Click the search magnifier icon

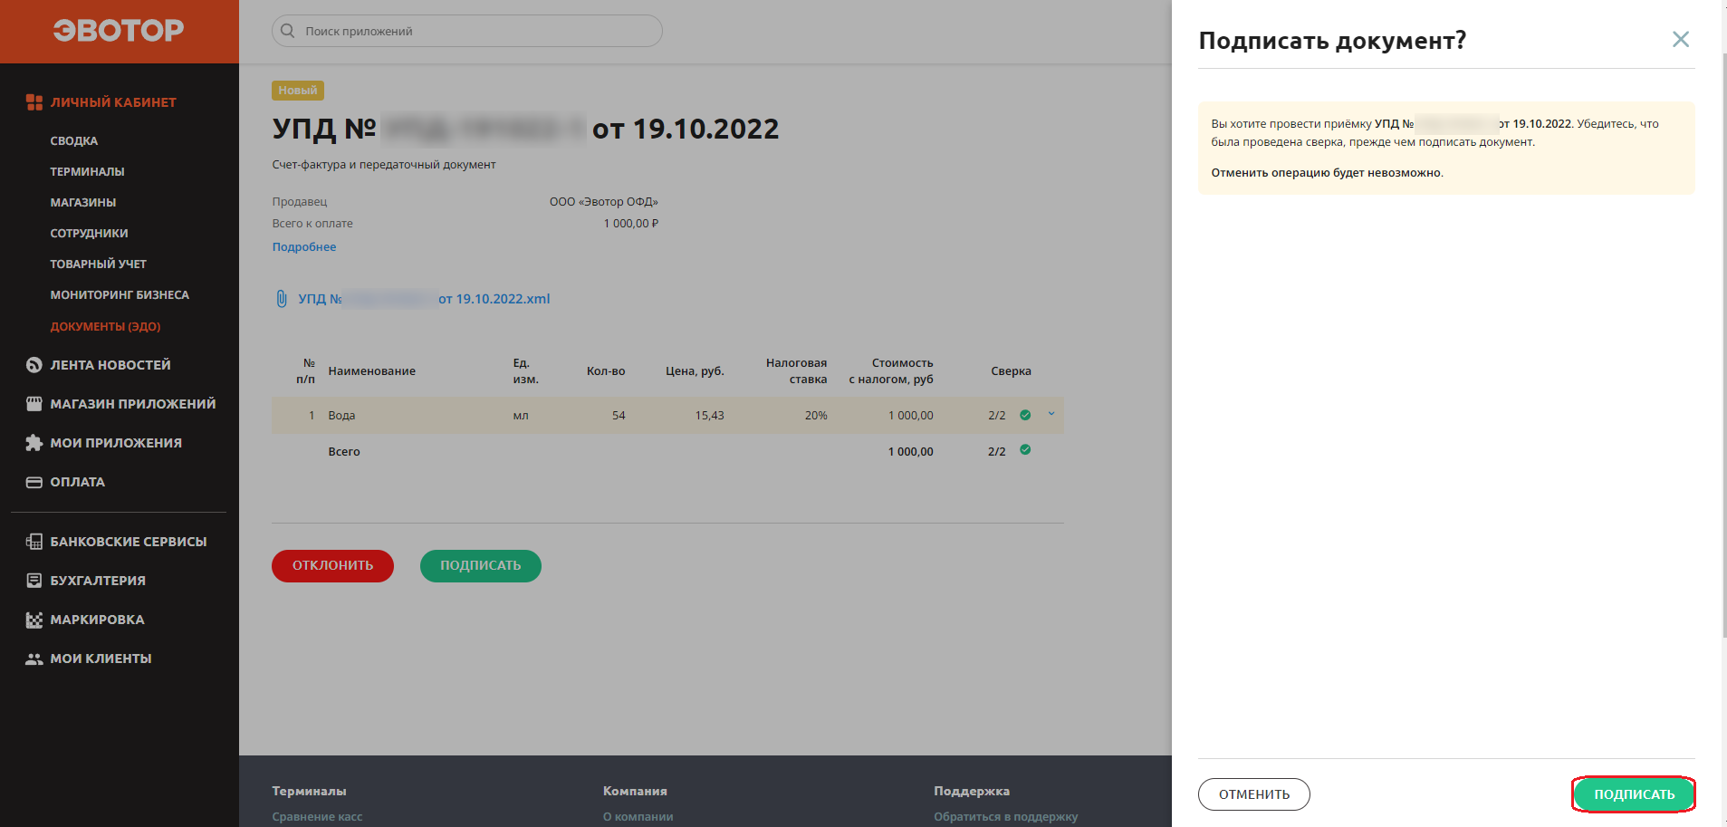(288, 31)
